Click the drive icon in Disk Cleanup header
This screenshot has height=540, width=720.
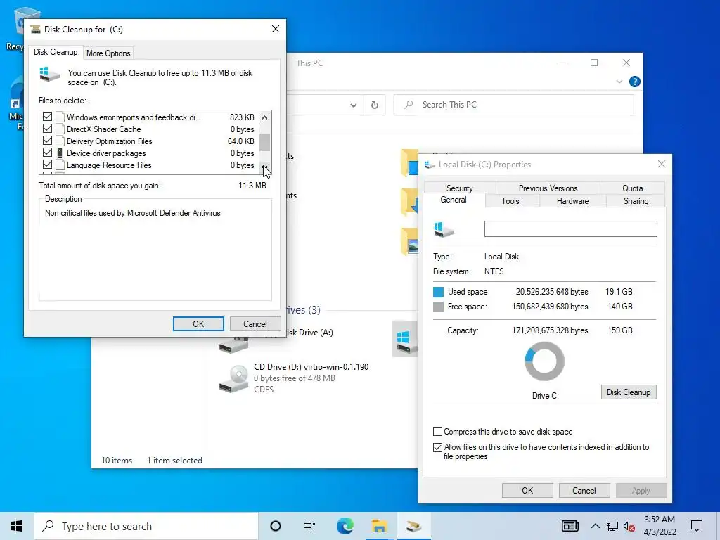coord(50,75)
